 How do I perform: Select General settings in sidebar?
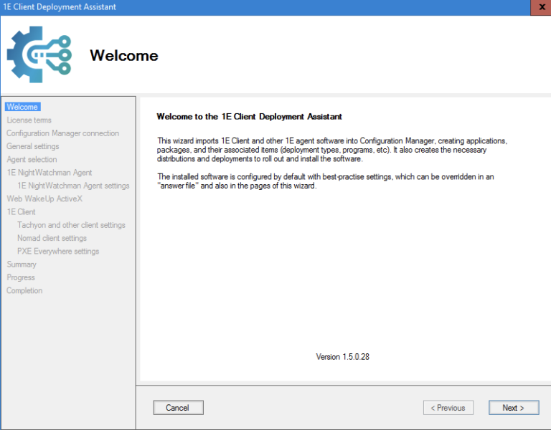tap(33, 146)
